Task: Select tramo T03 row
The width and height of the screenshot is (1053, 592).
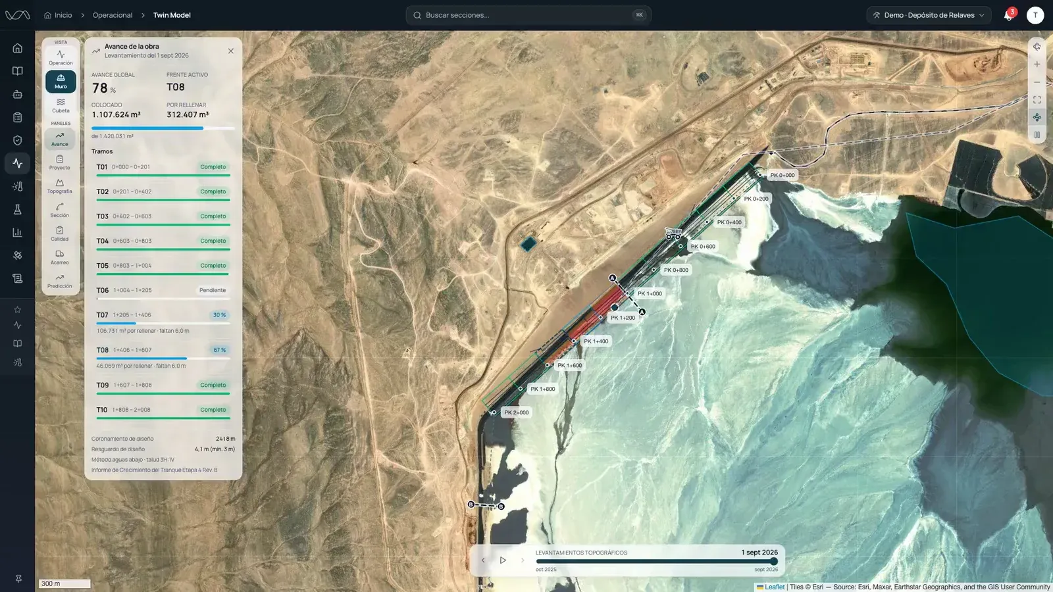Action: 163,218
